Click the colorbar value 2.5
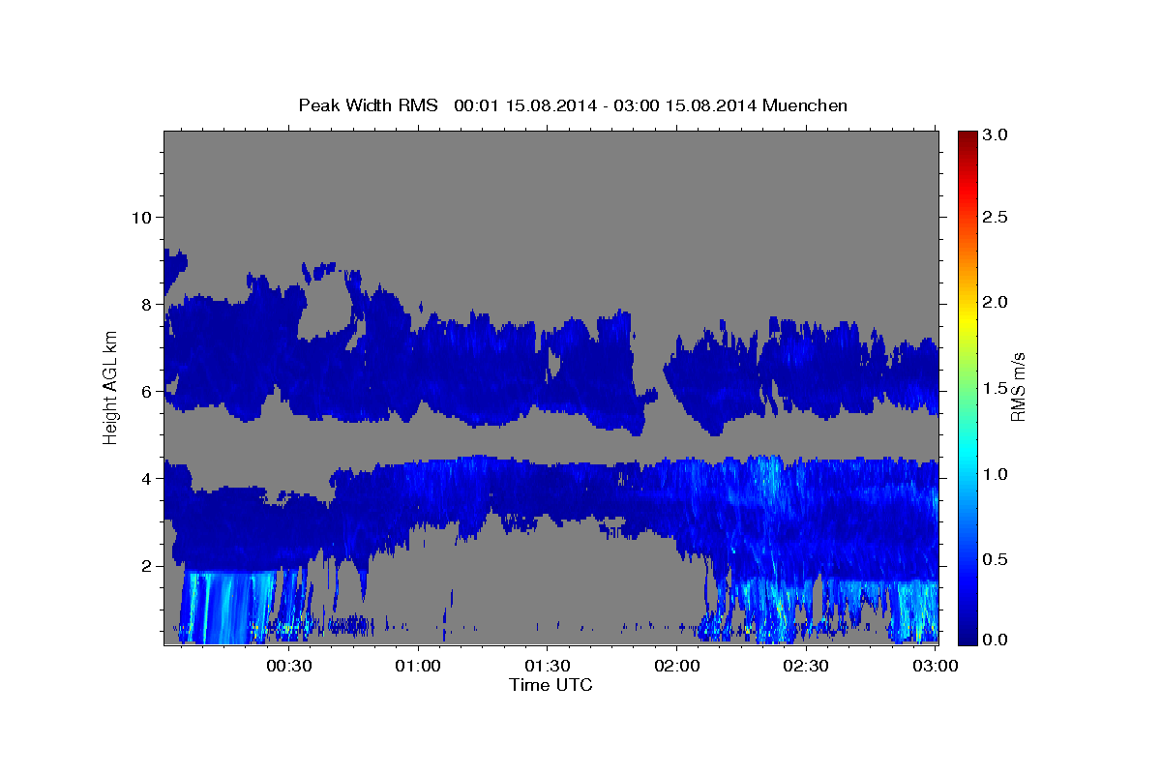The width and height of the screenshot is (1161, 774). click(996, 217)
